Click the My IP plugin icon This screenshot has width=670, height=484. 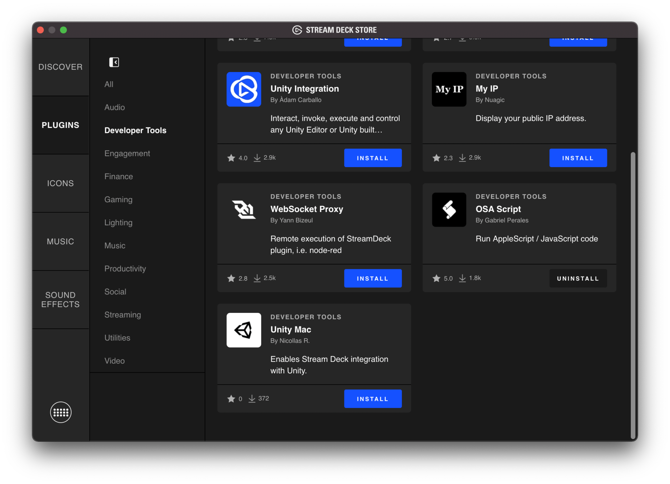point(449,89)
